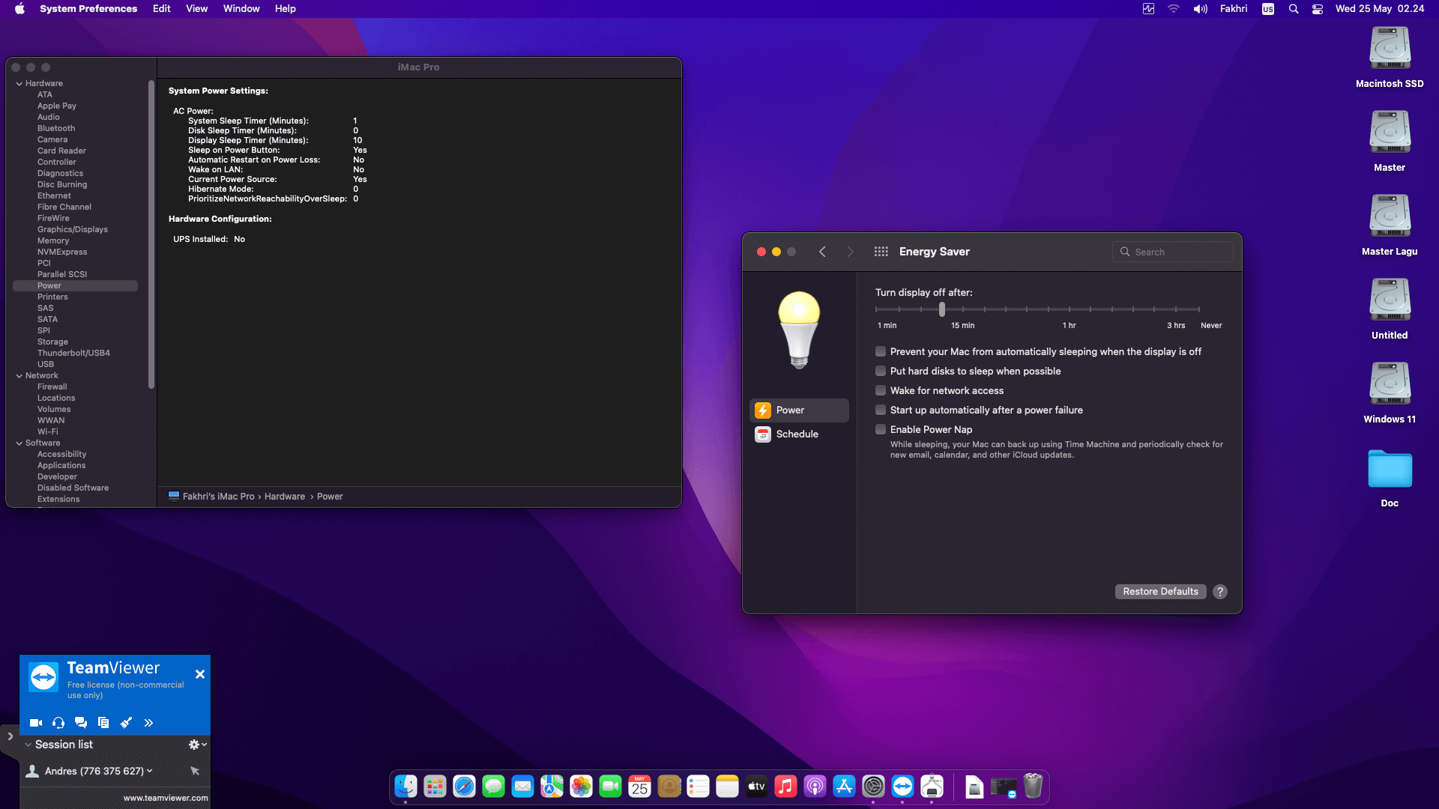Click the remote control arrow for Andres
The height and width of the screenshot is (809, 1439).
195,771
